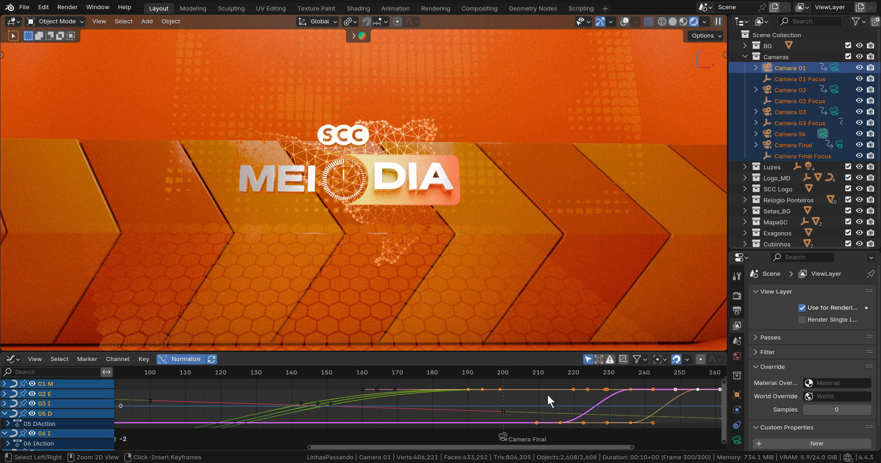Click the Samples override value field
881x463 pixels.
click(836, 410)
